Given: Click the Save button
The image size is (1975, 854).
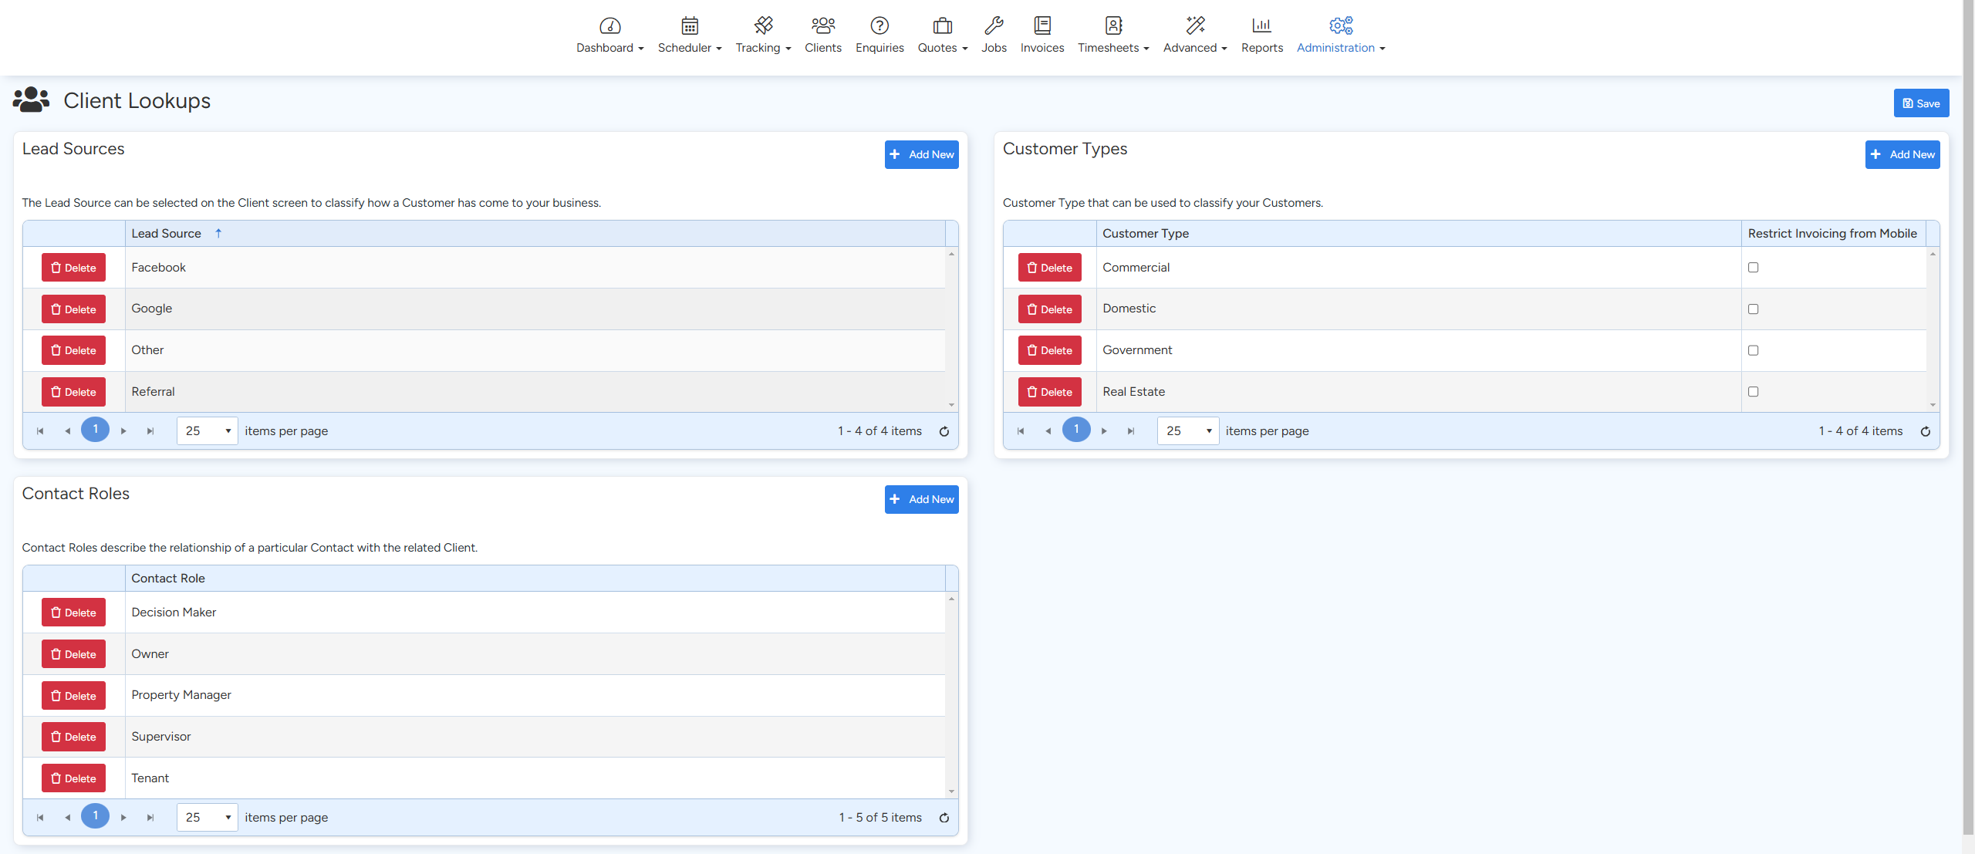Looking at the screenshot, I should tap(1920, 103).
